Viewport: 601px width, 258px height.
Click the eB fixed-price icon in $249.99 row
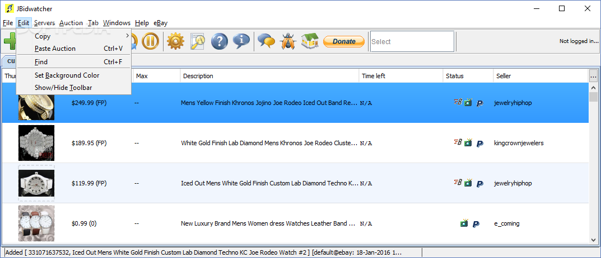[x=458, y=102]
